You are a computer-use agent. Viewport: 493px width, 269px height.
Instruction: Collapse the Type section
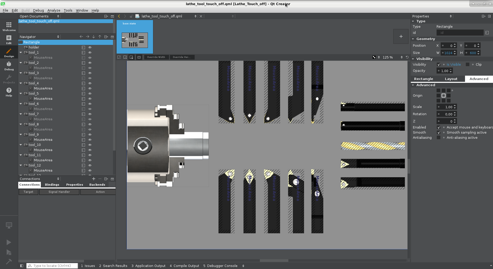tap(413, 21)
